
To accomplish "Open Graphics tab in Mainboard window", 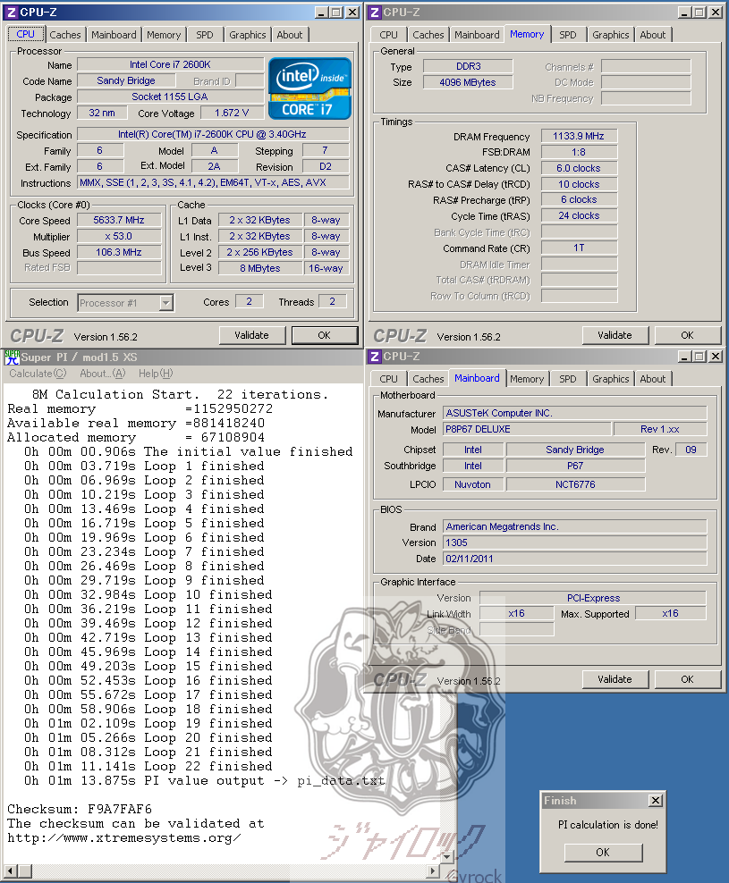I will tap(610, 379).
